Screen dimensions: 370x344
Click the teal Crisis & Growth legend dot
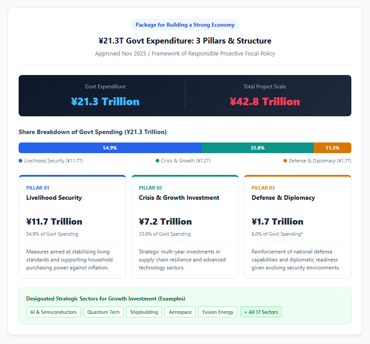[157, 161]
